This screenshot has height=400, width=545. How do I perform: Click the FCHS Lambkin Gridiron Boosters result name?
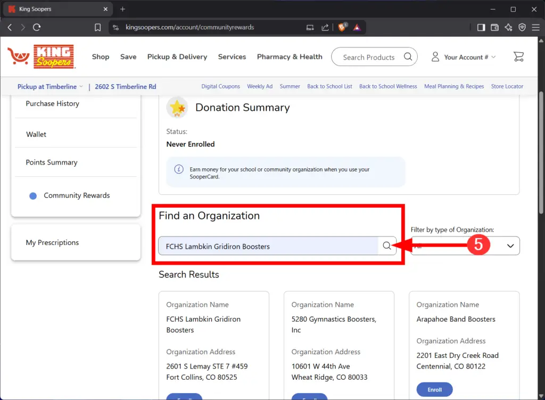203,324
